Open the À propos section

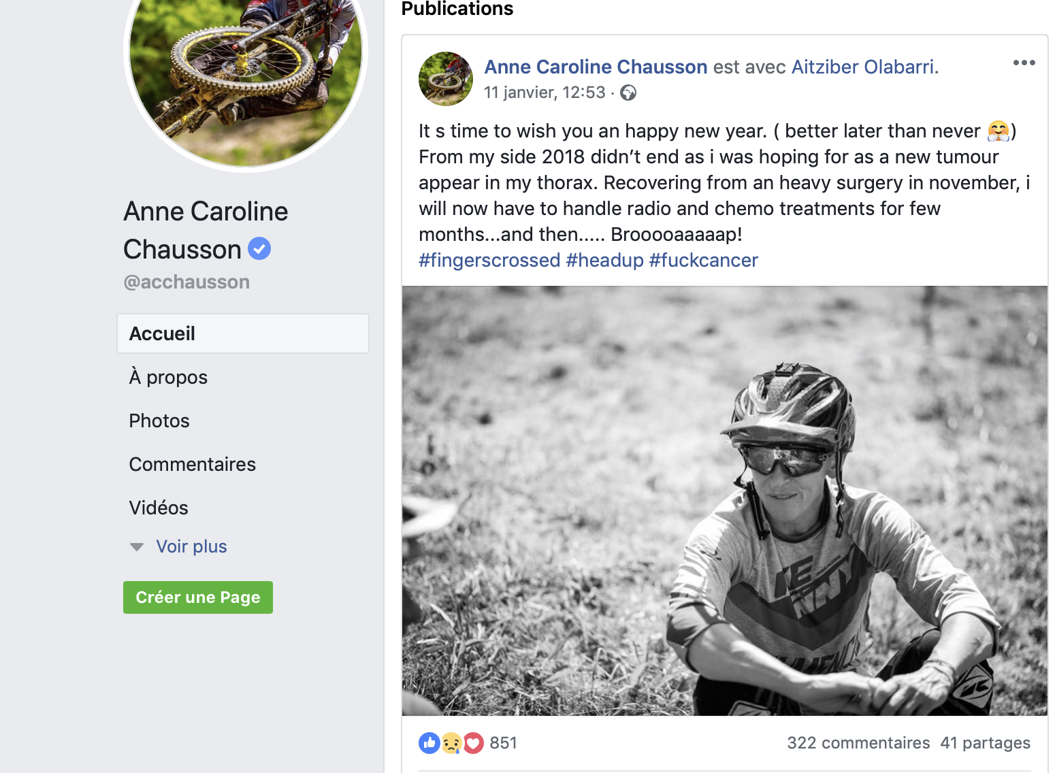[168, 377]
